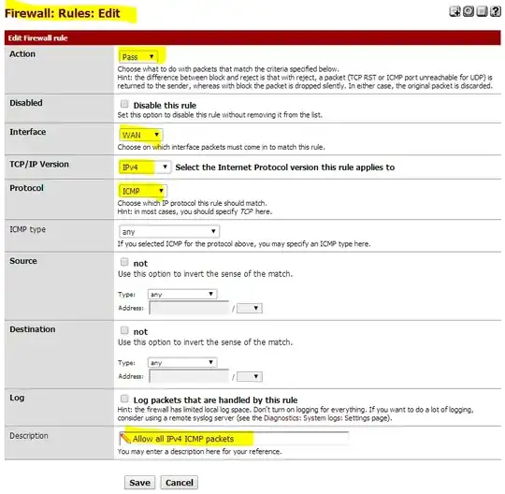
Task: Click the Description text field
Action: coord(234,439)
